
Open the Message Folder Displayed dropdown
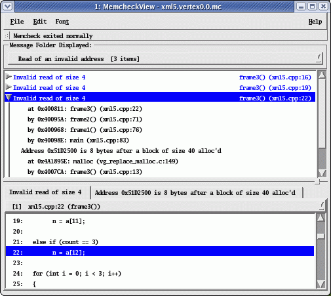165,58
